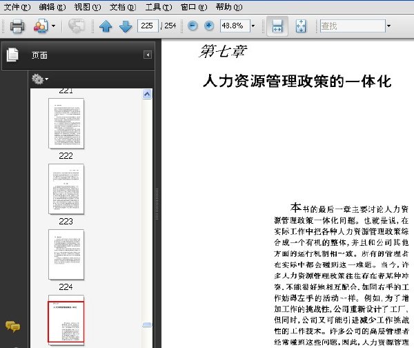Expand the zoom percentage dropdown
This screenshot has height=348, width=414.
click(x=253, y=26)
